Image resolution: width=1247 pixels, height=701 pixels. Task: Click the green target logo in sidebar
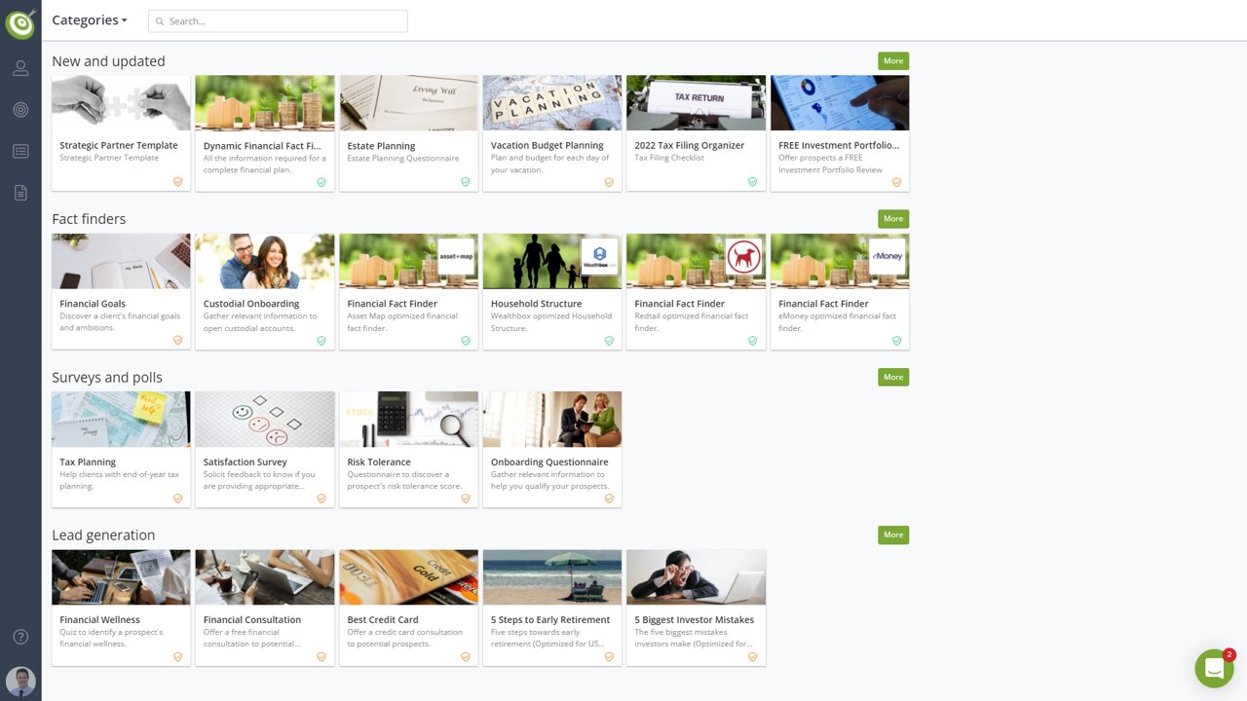click(x=20, y=21)
